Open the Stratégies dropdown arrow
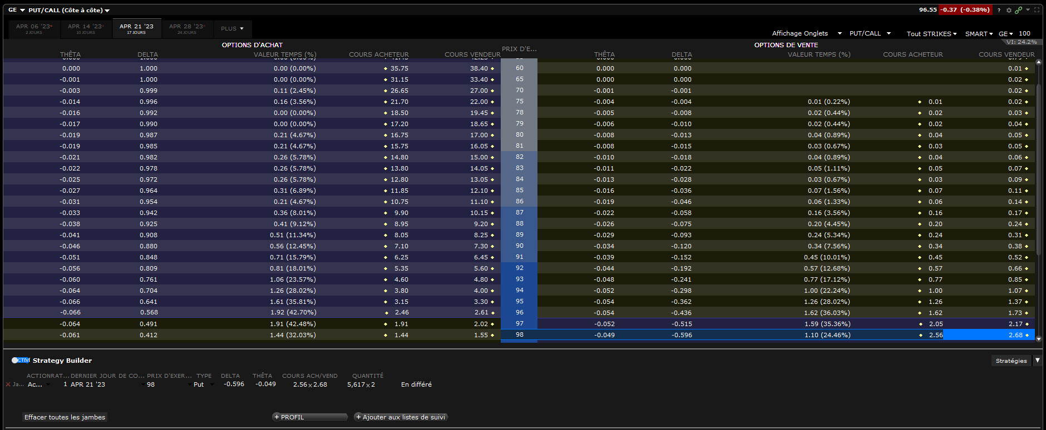1046x430 pixels. pyautogui.click(x=1037, y=361)
